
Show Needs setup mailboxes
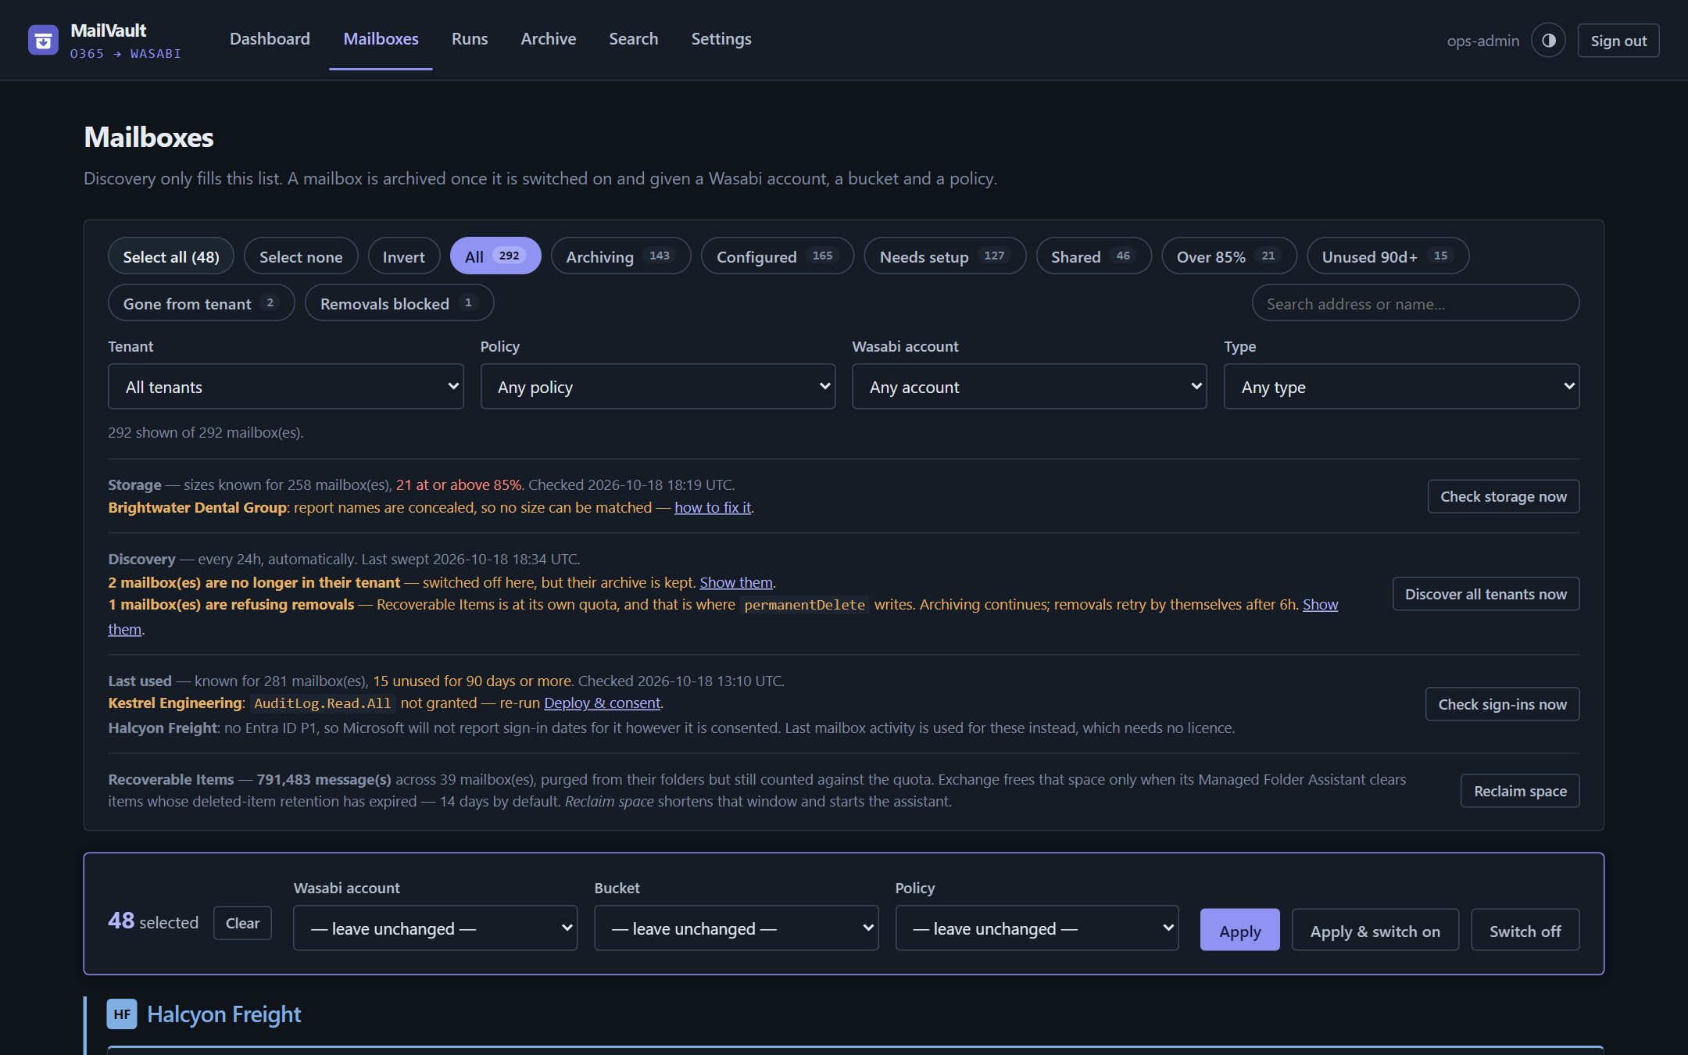(x=945, y=256)
